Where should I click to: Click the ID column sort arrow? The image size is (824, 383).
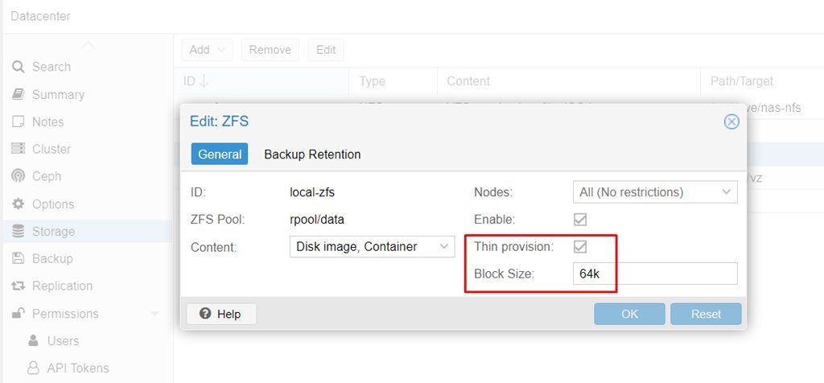click(x=204, y=81)
